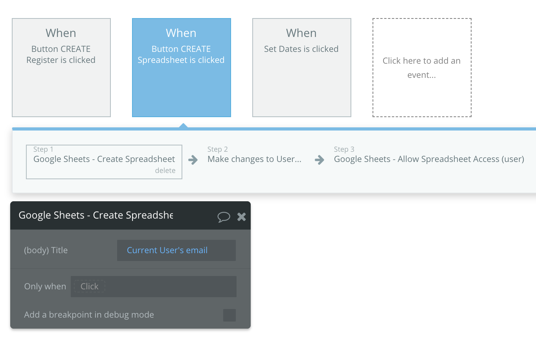Click the Add a breakpoint label text
The image size is (536, 342).
(x=89, y=315)
